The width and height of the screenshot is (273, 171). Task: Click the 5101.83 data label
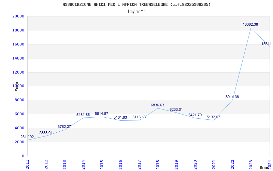[x=120, y=117]
